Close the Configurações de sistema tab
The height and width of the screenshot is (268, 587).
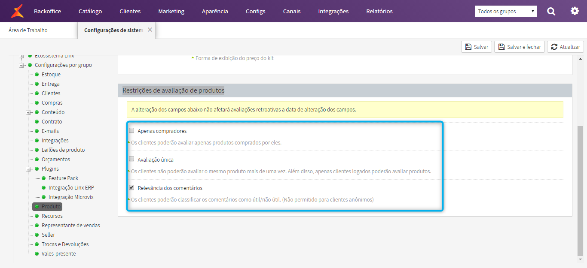click(x=150, y=30)
